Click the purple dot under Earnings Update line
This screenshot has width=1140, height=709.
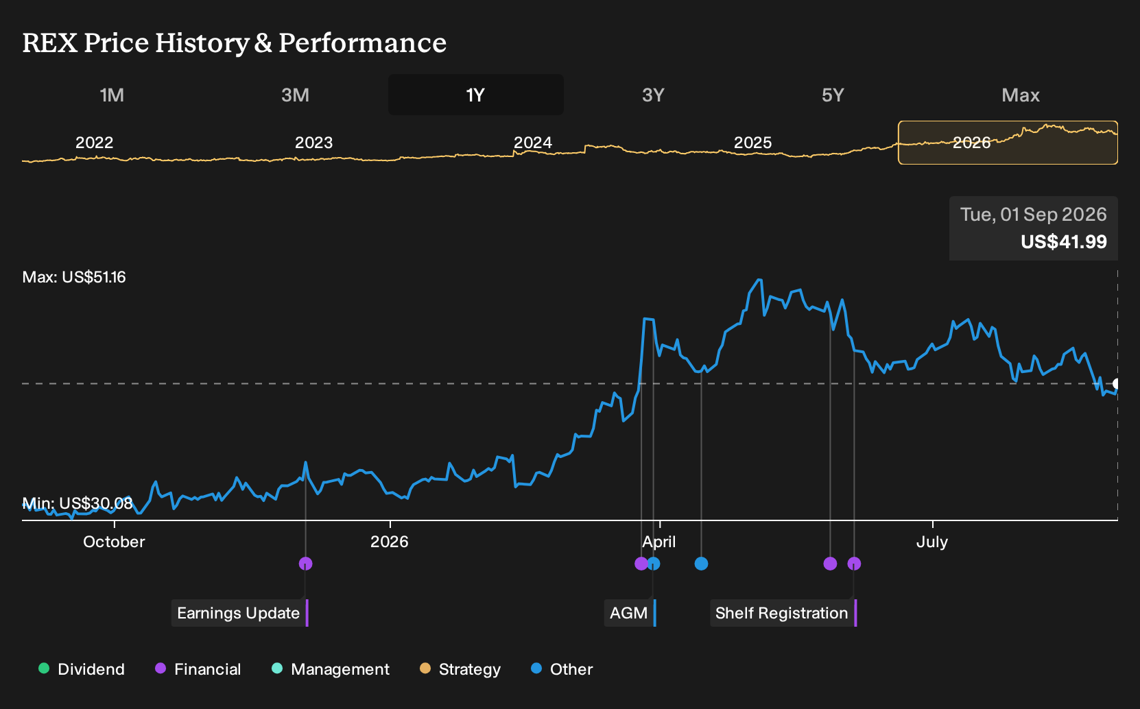(306, 564)
